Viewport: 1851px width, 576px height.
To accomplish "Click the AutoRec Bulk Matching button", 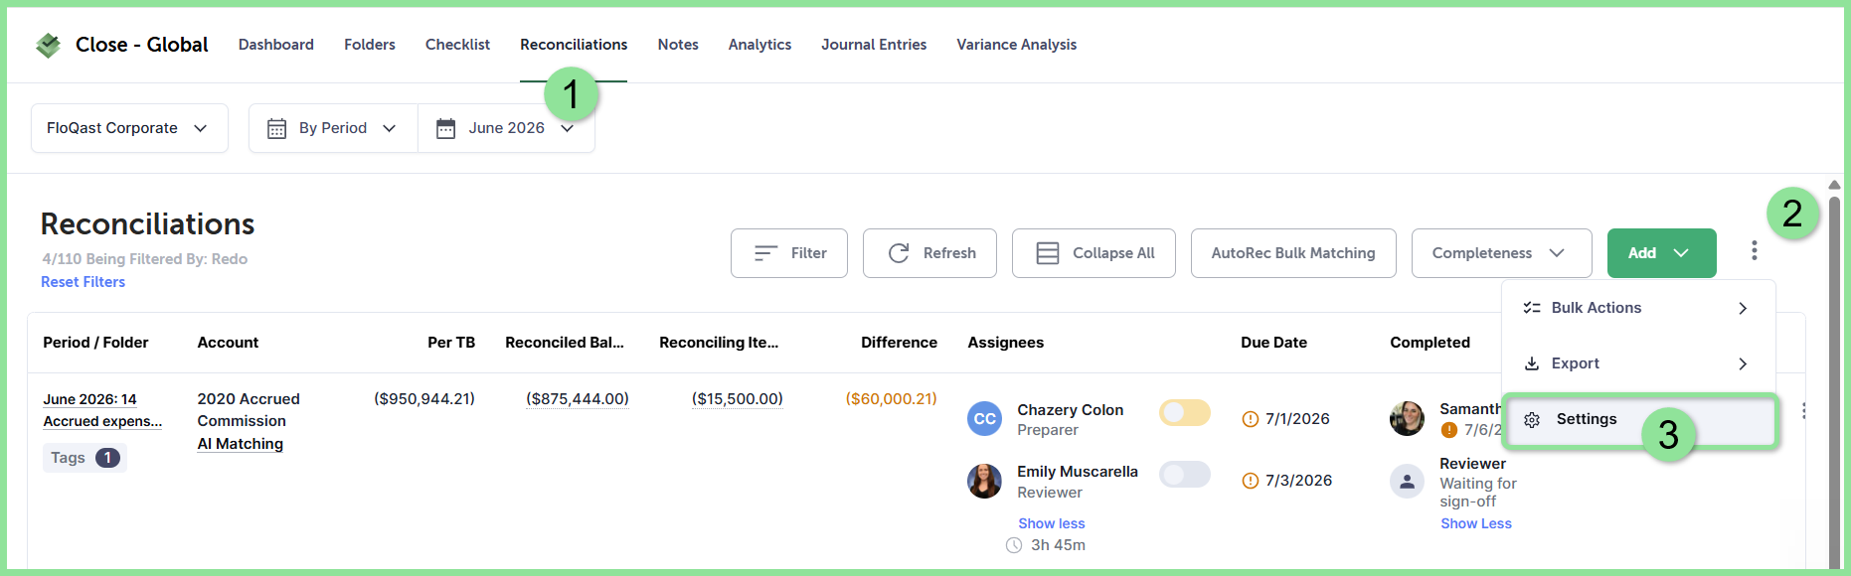I will pos(1293,253).
